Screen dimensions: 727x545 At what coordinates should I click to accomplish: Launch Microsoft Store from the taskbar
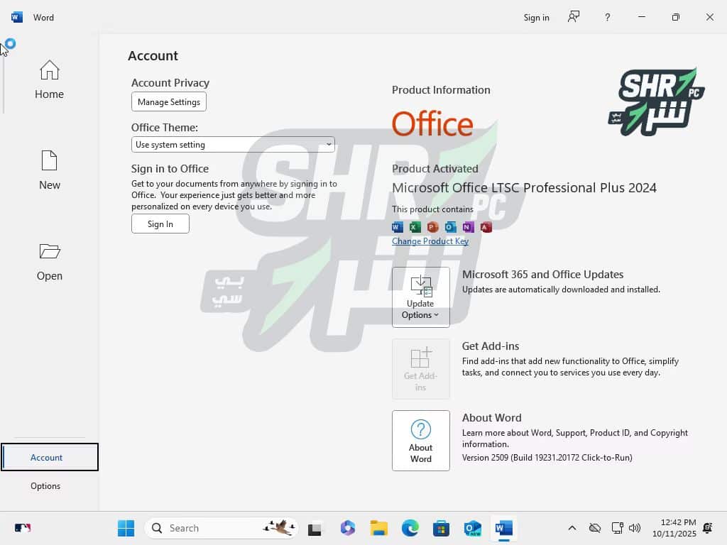click(x=441, y=528)
